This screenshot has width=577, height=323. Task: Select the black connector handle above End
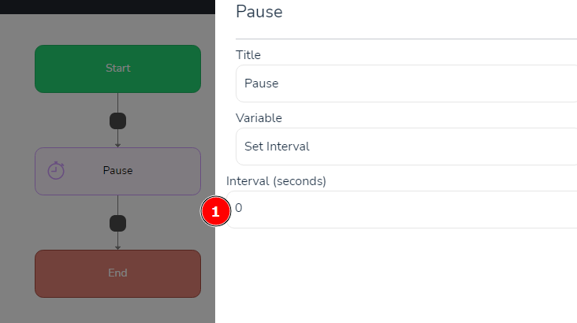(x=117, y=223)
